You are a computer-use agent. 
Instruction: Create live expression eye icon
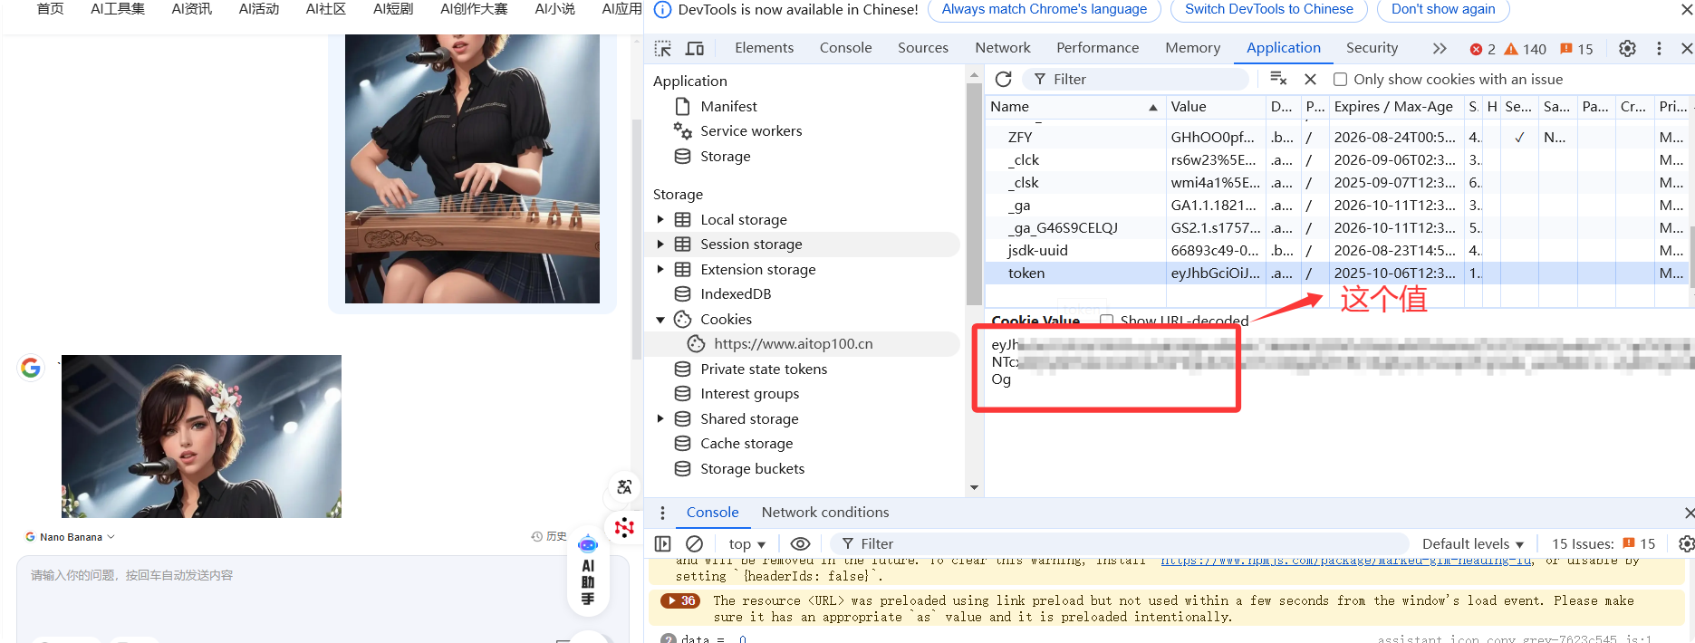click(800, 543)
